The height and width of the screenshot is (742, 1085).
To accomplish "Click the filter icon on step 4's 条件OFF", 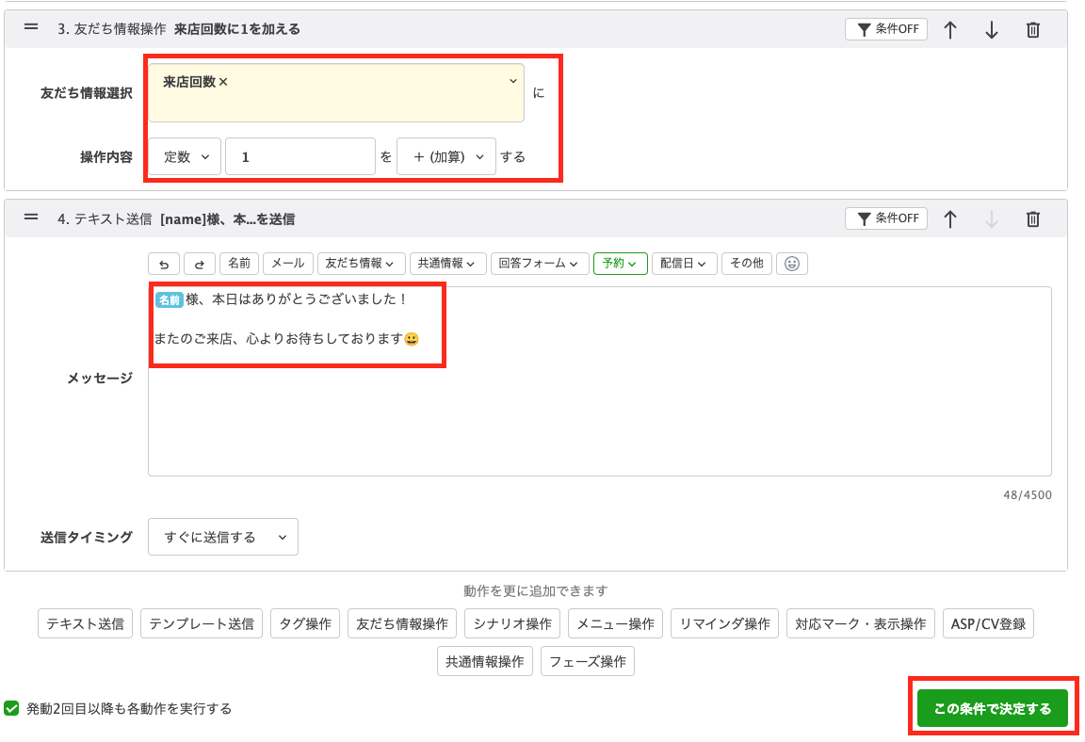I will tap(866, 218).
